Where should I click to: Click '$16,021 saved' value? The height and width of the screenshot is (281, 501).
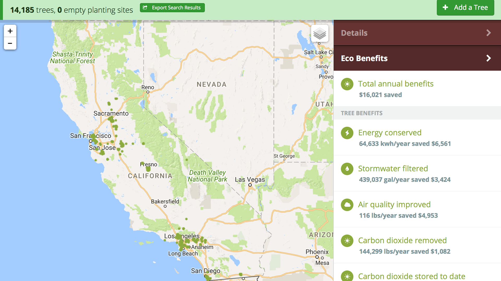click(380, 95)
